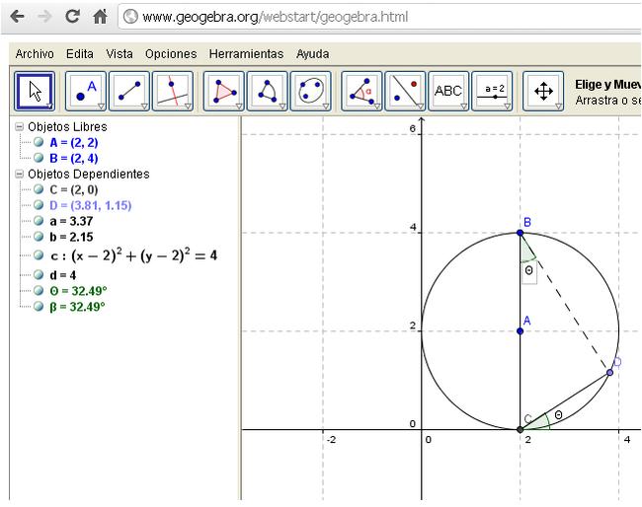Select the Insert Text ABC tool
This screenshot has width=642, height=507.
447,92
